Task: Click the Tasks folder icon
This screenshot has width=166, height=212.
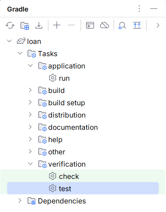Action: coord(32,54)
